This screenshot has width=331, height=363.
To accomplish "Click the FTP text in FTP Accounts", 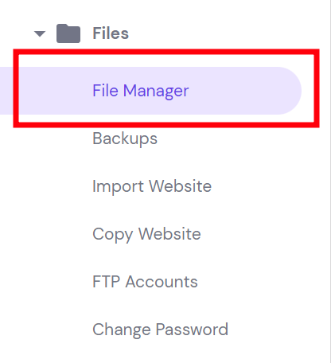I will [106, 282].
